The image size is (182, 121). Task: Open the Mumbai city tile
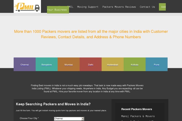pyautogui.click(x=69, y=65)
